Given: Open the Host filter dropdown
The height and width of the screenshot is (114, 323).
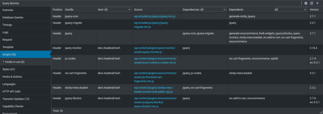Looking at the screenshot, I should (118, 9).
